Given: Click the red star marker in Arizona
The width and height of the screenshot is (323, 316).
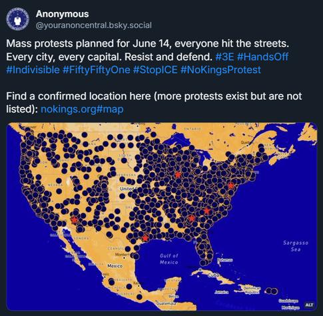Looking at the screenshot, I should [x=74, y=220].
